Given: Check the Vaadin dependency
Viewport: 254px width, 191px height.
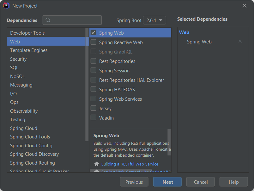Looking at the screenshot, I should coord(93,118).
